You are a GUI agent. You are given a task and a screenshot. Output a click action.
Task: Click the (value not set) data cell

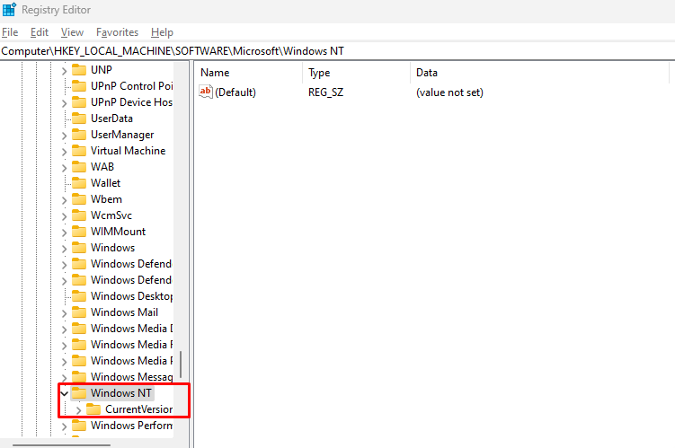click(450, 92)
